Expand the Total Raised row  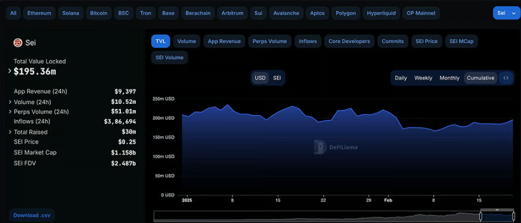10,132
